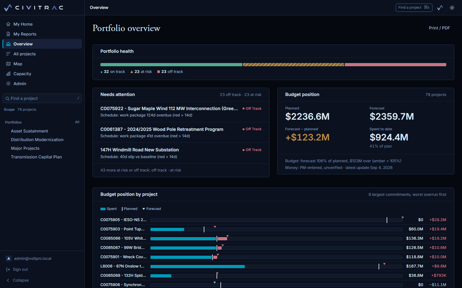The width and height of the screenshot is (462, 288).
Task: Click the My Reports document icon
Action: tap(8, 34)
